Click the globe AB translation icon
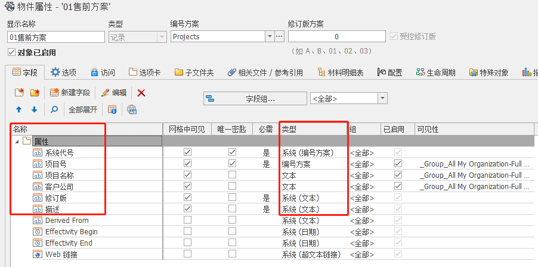Image resolution: width=538 pixels, height=267 pixels. click(132, 109)
